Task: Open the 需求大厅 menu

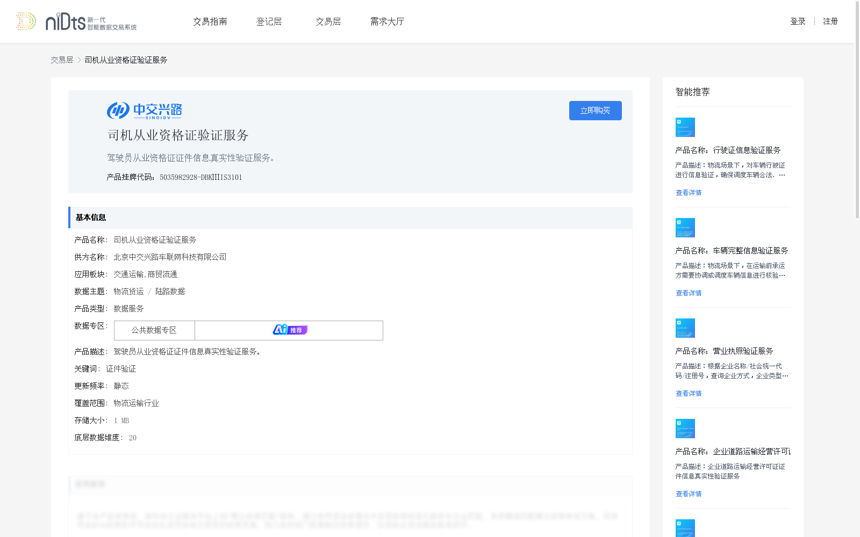Action: 387,21
